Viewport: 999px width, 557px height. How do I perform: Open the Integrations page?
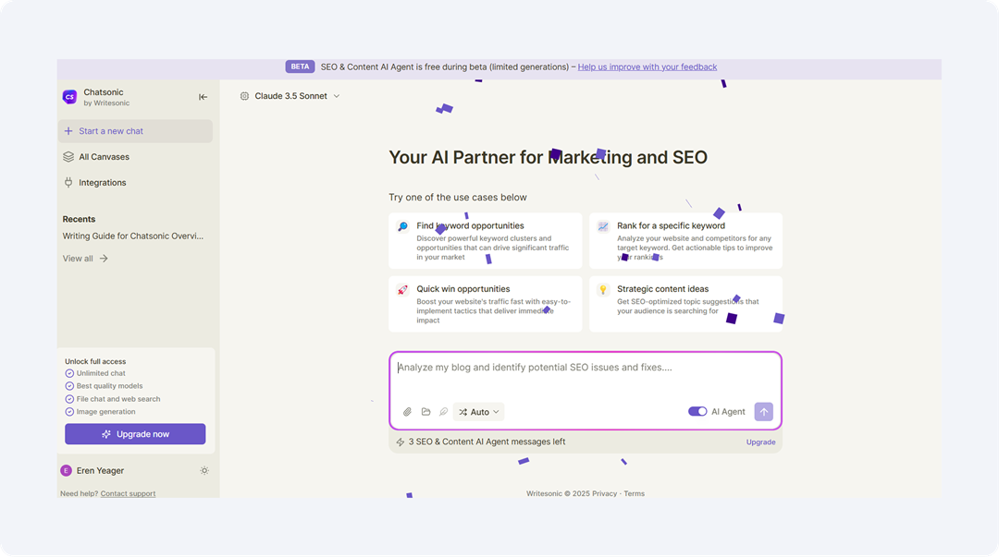[102, 183]
